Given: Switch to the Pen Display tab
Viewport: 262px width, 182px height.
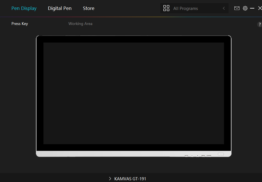Looking at the screenshot, I should [24, 8].
